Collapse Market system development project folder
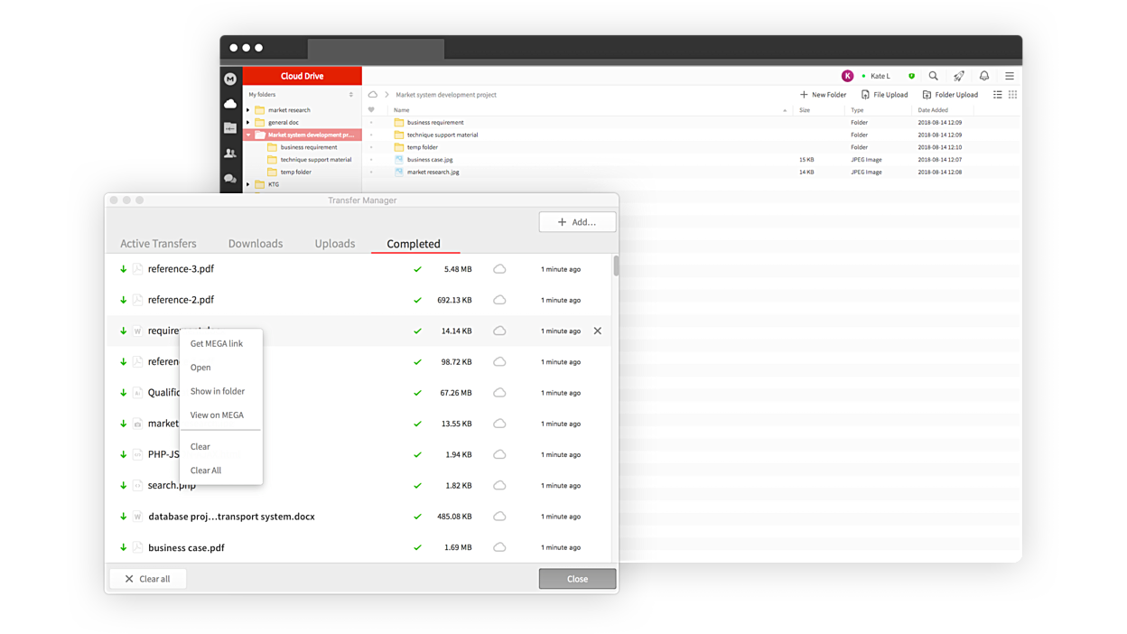 [248, 135]
